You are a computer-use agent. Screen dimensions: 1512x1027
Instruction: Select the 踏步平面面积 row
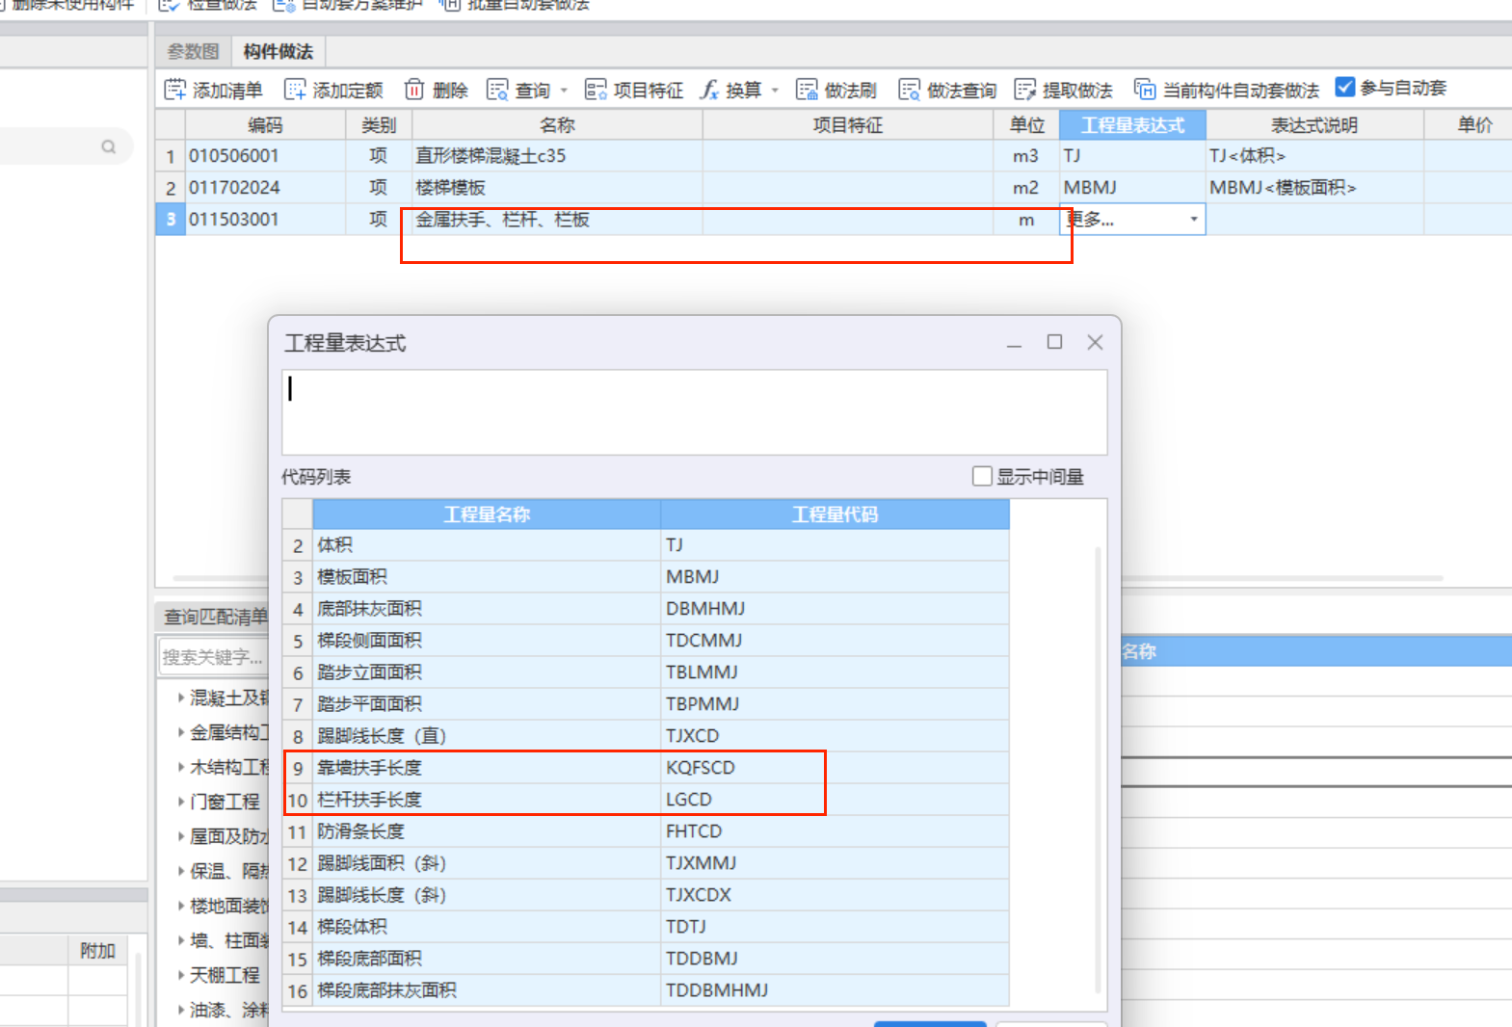click(646, 703)
